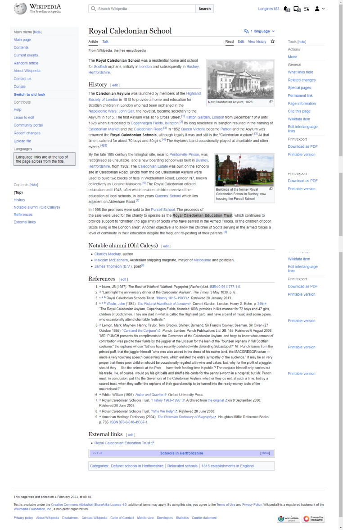
Task: Add page to watchlist with star
Action: tap(272, 41)
